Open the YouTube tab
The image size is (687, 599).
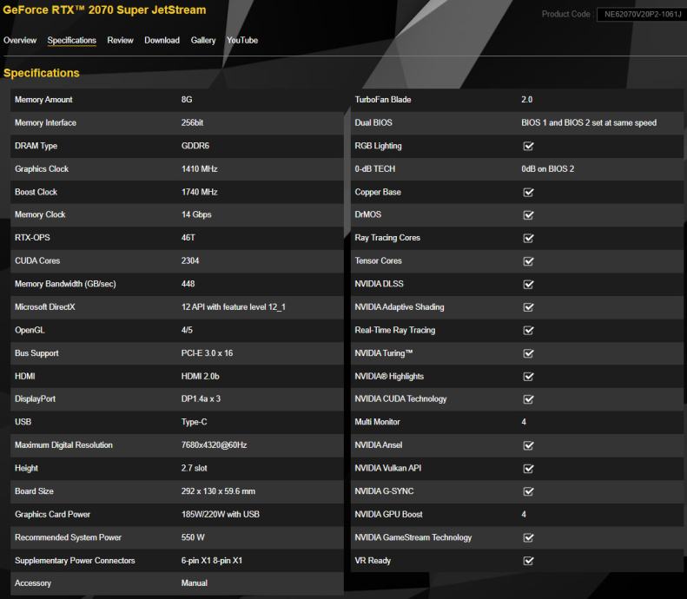click(242, 40)
